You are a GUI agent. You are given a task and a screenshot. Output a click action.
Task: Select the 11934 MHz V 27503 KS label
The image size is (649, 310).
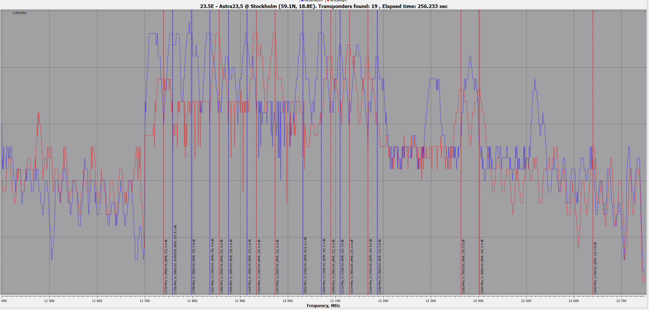259,267
